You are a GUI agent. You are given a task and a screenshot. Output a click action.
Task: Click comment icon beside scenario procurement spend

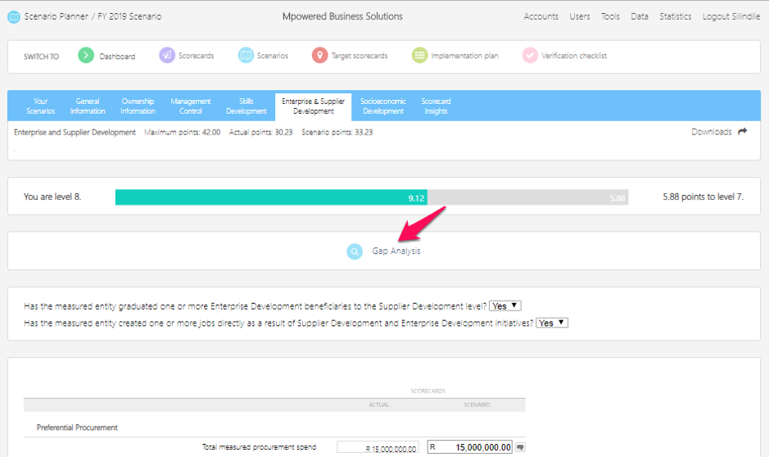(520, 447)
